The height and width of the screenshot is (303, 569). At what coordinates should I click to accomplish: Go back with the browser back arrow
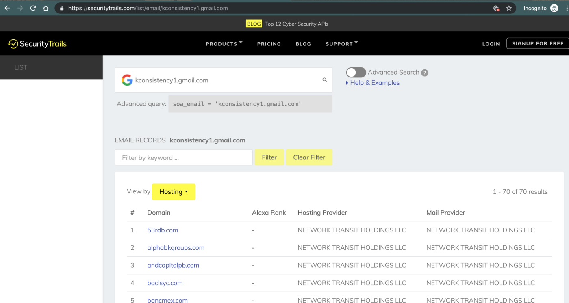pos(7,8)
